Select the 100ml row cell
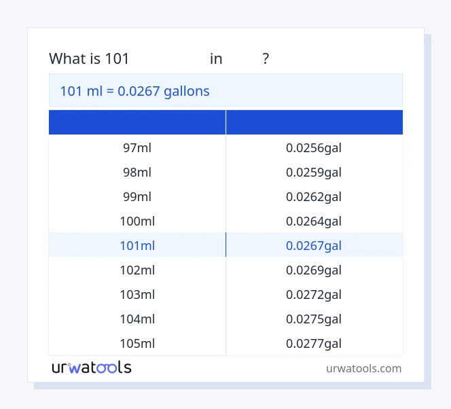The height and width of the screenshot is (409, 451). click(137, 221)
